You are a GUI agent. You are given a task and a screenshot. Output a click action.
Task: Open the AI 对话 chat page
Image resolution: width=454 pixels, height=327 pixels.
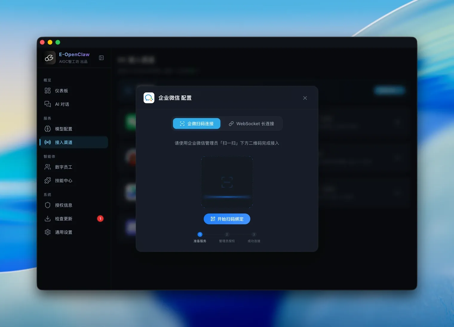click(x=74, y=104)
